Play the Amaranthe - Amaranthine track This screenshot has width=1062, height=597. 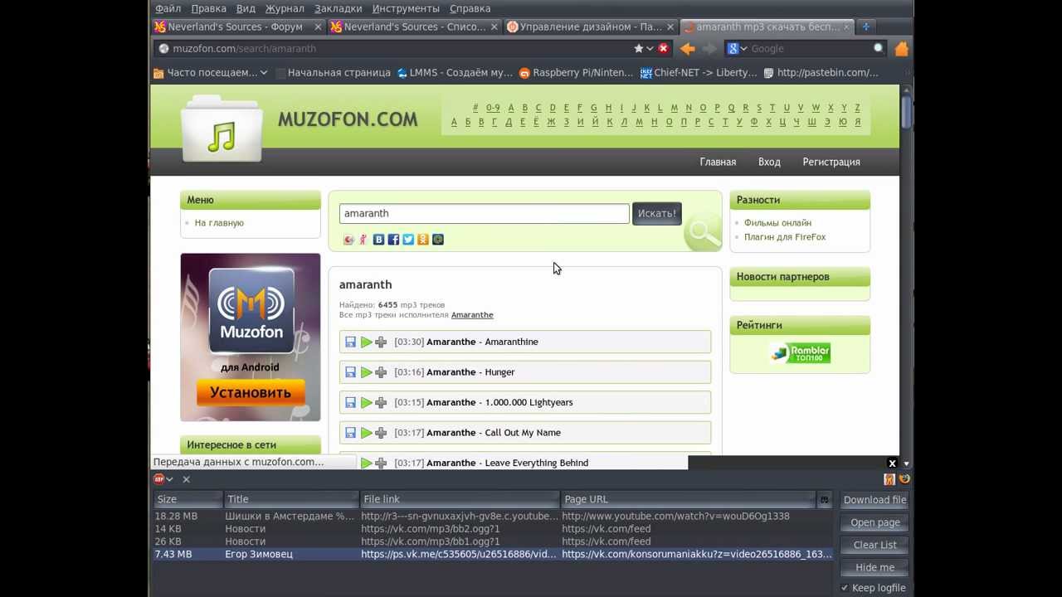coord(366,342)
